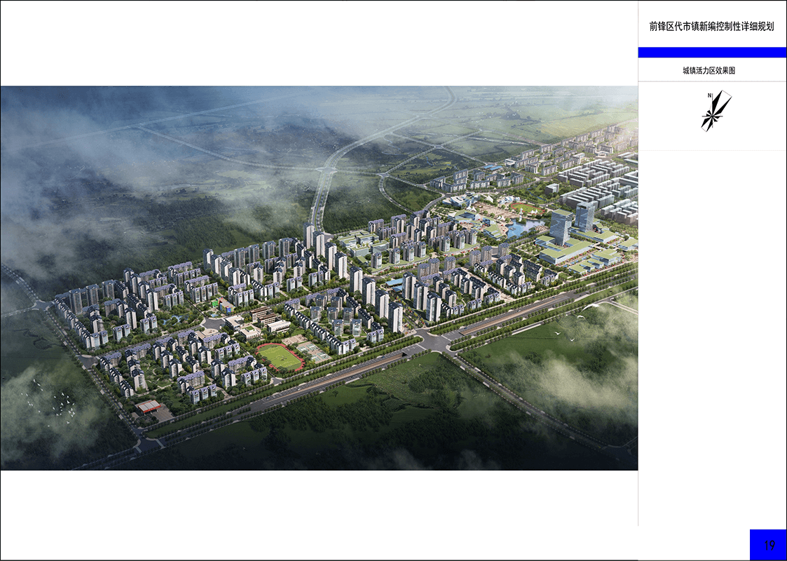The height and width of the screenshot is (561, 787).
Task: Click the tennis courts beside the sports field
Action: click(x=313, y=351)
